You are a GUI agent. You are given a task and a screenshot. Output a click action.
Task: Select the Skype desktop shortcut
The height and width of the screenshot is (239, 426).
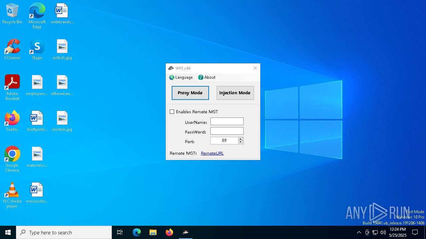point(37,49)
